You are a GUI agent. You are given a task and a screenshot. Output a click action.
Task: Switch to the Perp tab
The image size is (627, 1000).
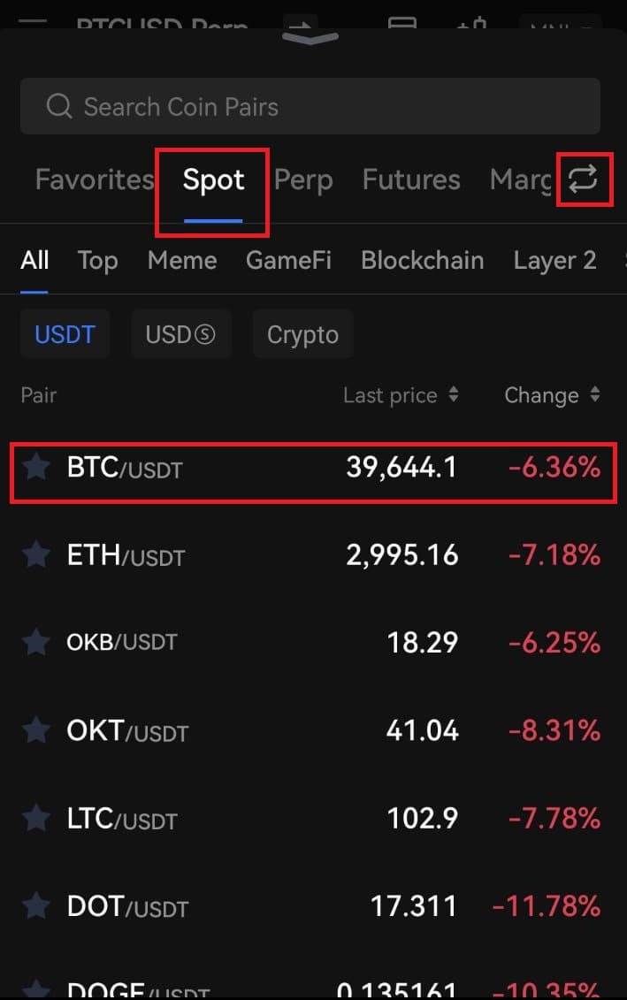pyautogui.click(x=303, y=179)
